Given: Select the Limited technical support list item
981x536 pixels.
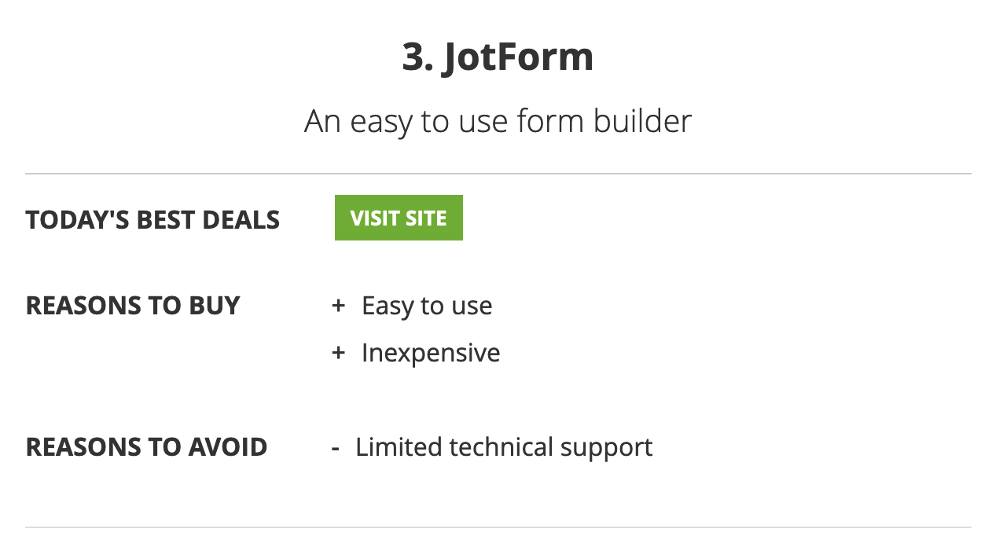Looking at the screenshot, I should (504, 447).
